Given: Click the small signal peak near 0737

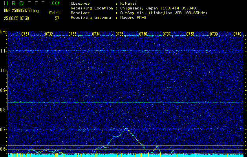Looking at the screenshot, I should [x=173, y=151].
